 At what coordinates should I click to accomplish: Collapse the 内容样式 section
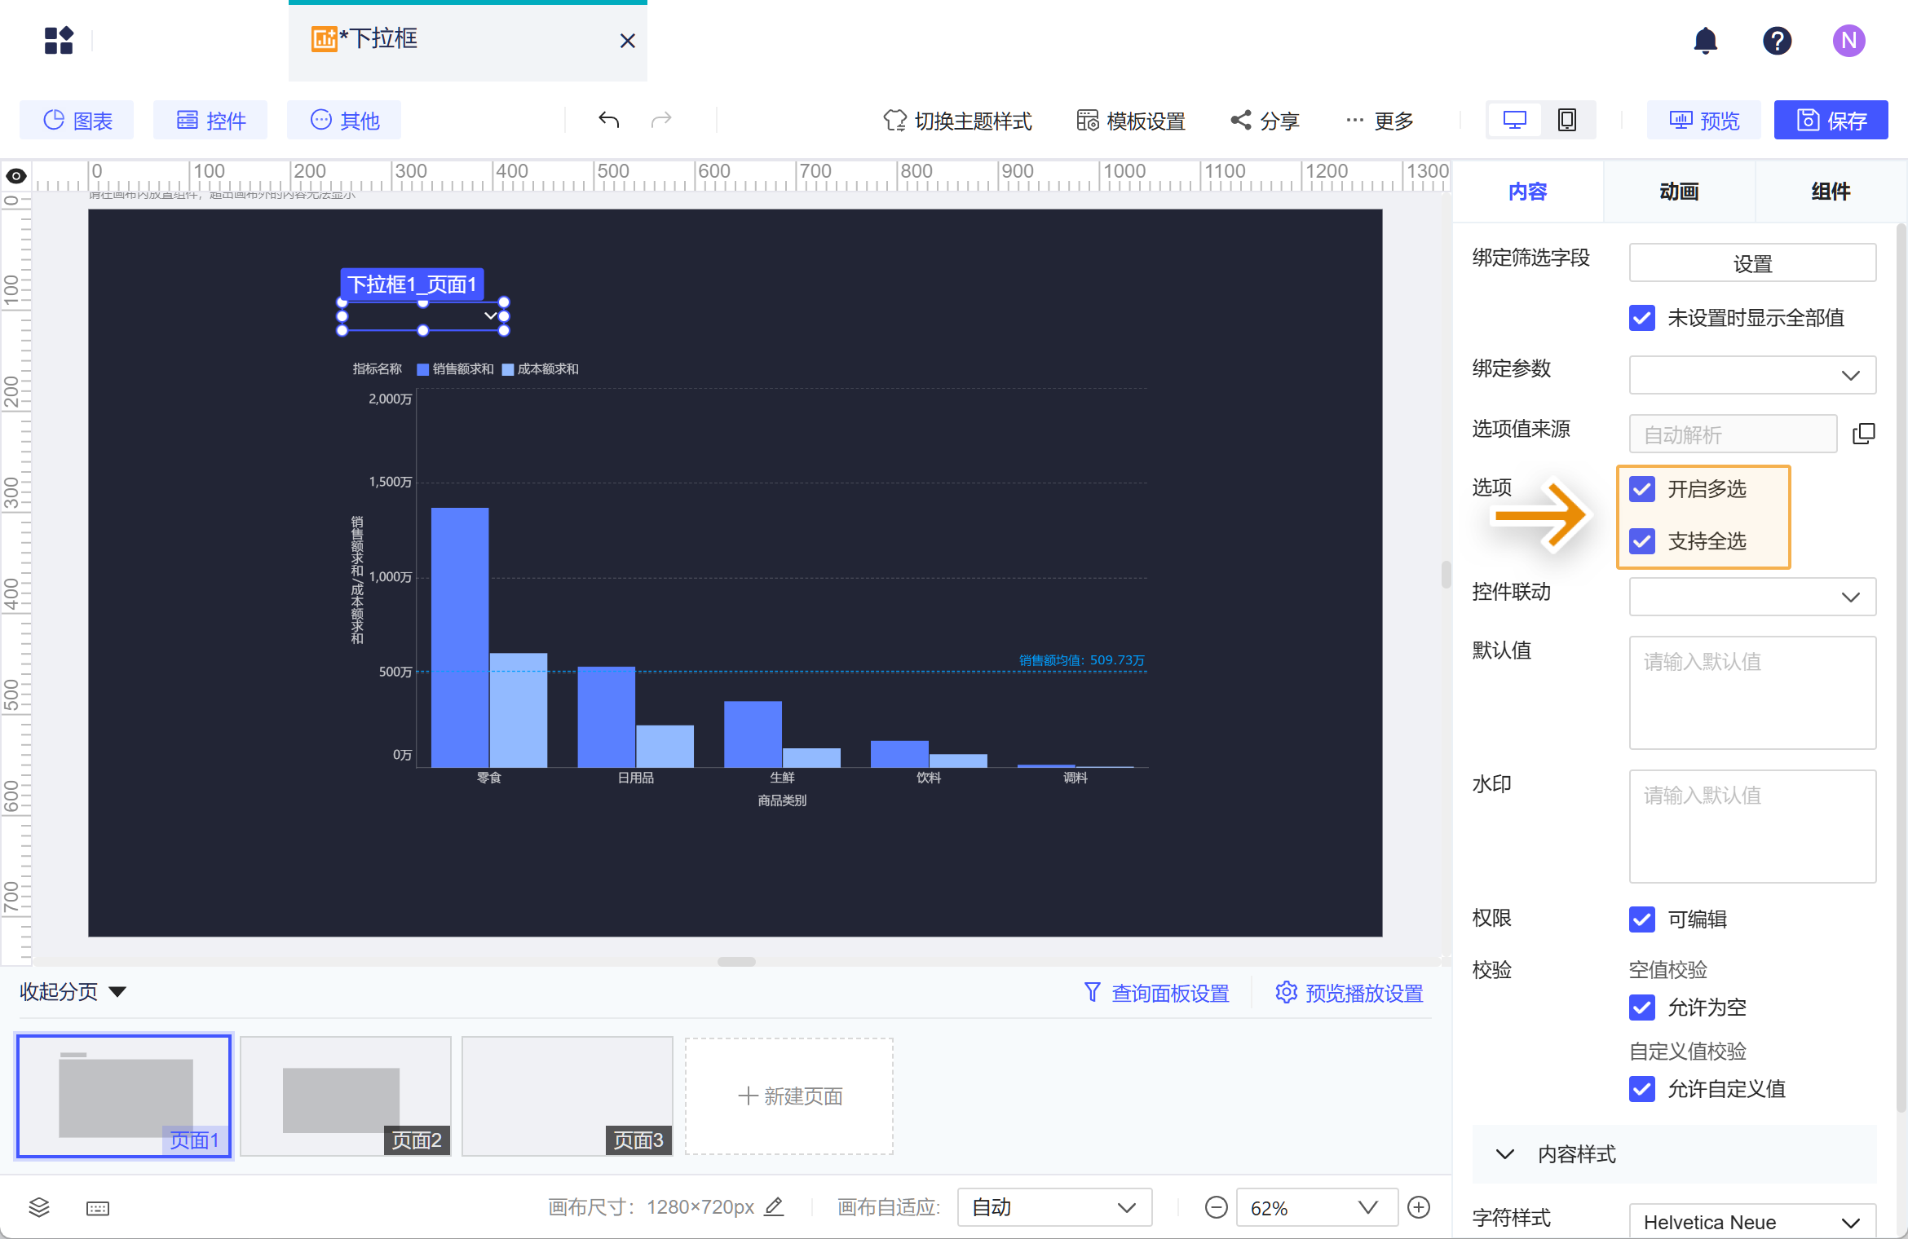coord(1505,1154)
